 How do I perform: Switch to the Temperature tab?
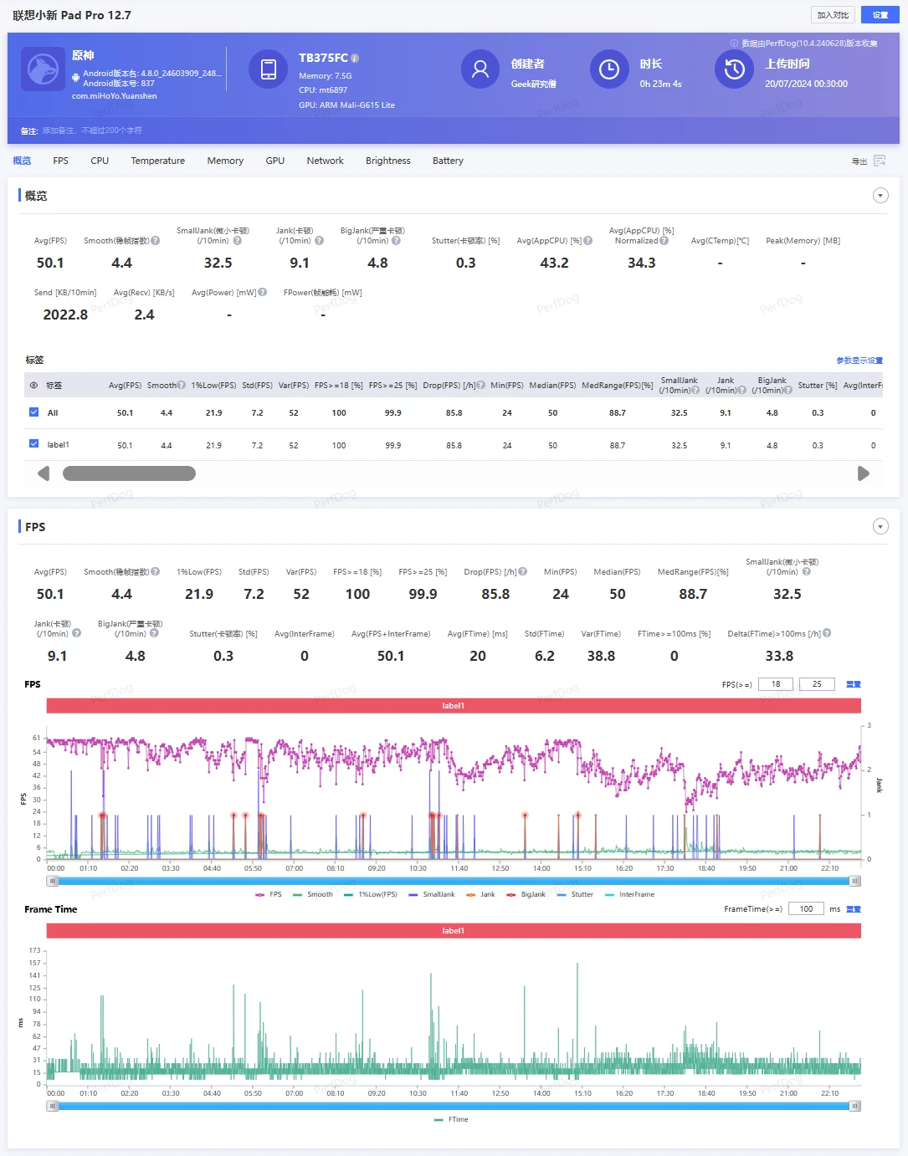157,161
